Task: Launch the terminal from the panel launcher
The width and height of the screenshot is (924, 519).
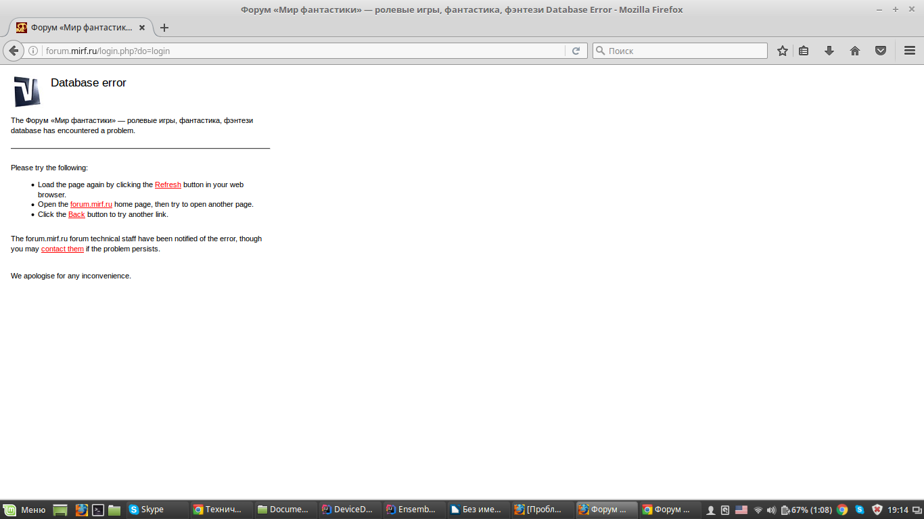Action: (x=98, y=510)
